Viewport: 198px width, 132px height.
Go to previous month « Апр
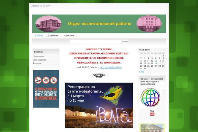tap(142, 71)
